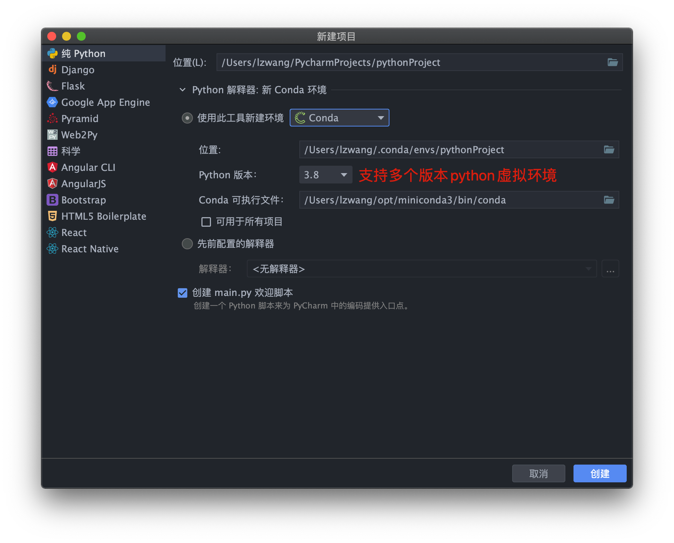Click the Pyramid red dots icon
This screenshot has width=674, height=543.
pyautogui.click(x=52, y=118)
